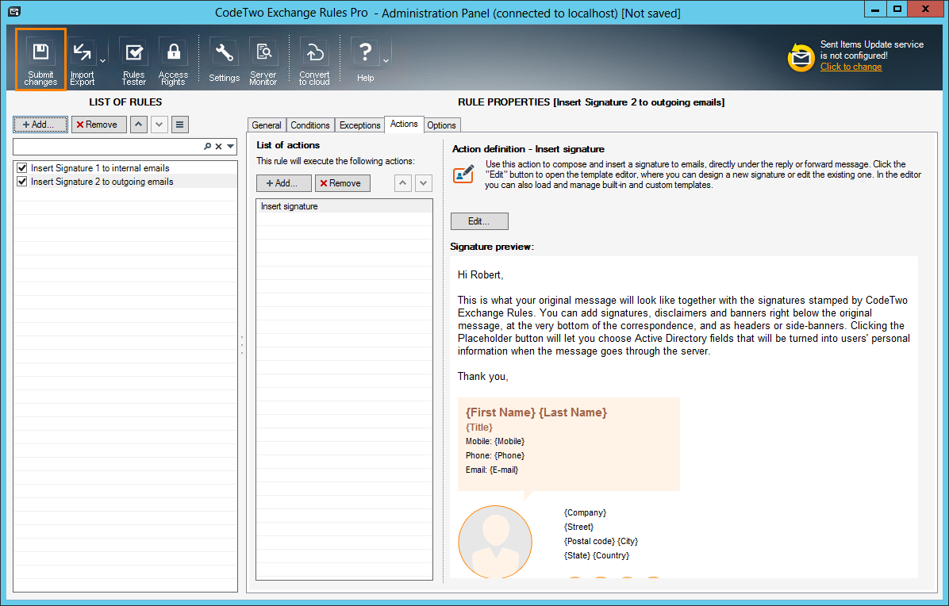Click the signature preview profile photo placeholder

click(x=495, y=542)
